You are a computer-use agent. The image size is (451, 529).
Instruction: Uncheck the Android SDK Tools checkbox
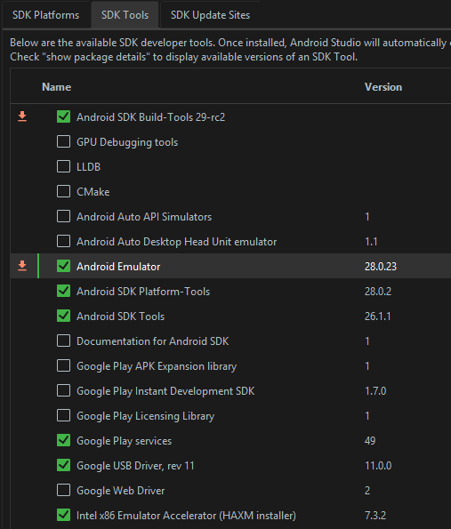click(63, 316)
